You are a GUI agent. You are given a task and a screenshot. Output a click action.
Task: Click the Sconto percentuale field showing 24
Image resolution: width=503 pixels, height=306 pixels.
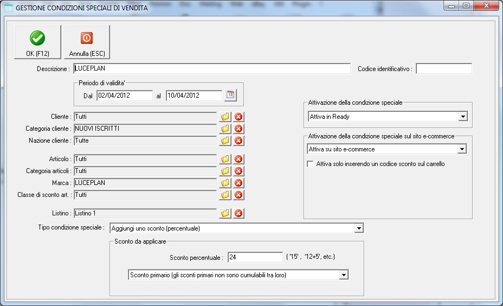pos(255,257)
